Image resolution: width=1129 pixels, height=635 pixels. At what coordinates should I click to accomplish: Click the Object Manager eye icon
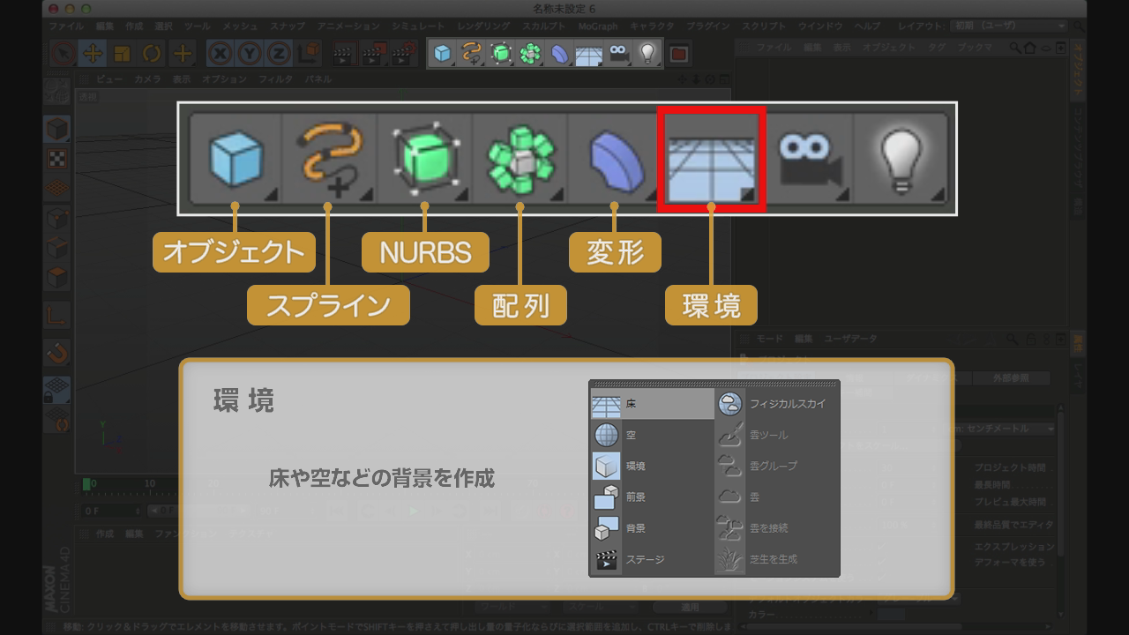pos(1046,47)
